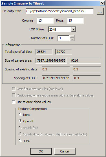The height and width of the screenshot is (157, 106).
Task: Click sample area value 7987.199999999953
Action: click(51, 60)
